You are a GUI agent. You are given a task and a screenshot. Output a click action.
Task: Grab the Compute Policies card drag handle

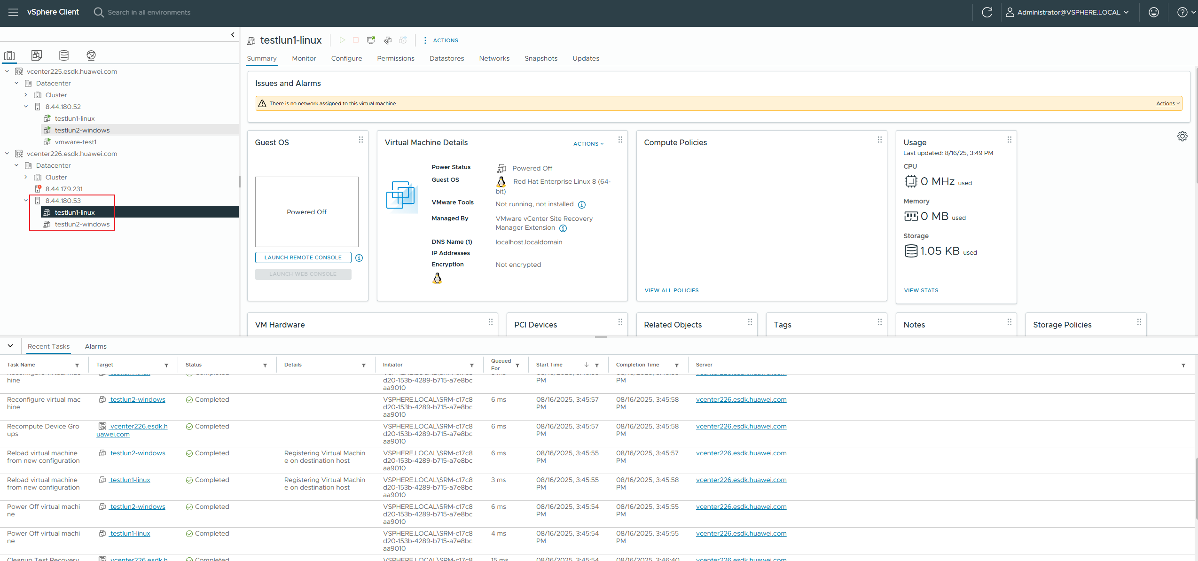(880, 140)
